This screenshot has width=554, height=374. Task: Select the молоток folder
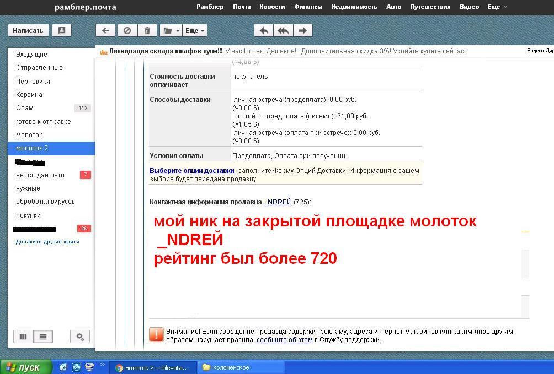click(29, 135)
